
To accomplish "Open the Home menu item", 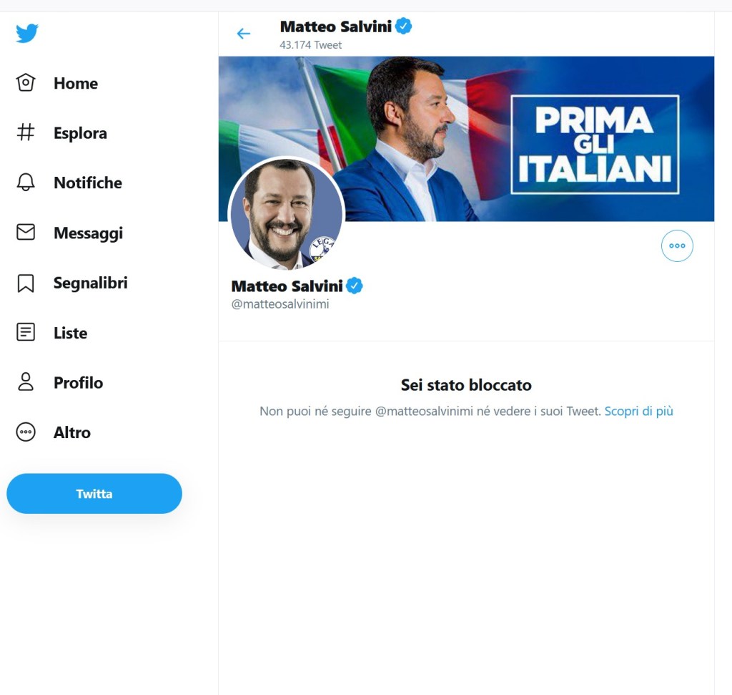I will 75,83.
